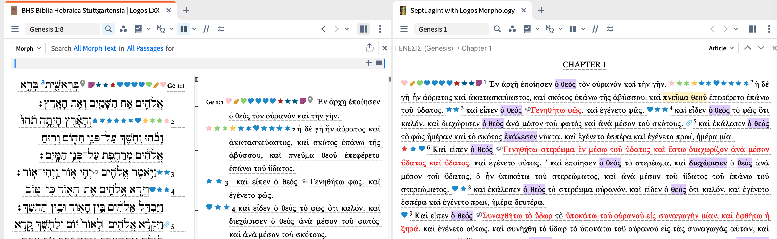Click the red text Γενηθήτω φῶς in Septuagint panel
The width and height of the screenshot is (777, 239).
(556, 110)
